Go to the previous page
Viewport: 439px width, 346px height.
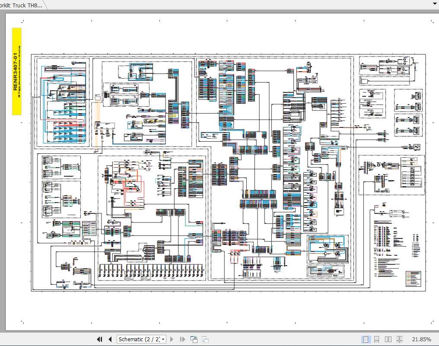click(110, 339)
